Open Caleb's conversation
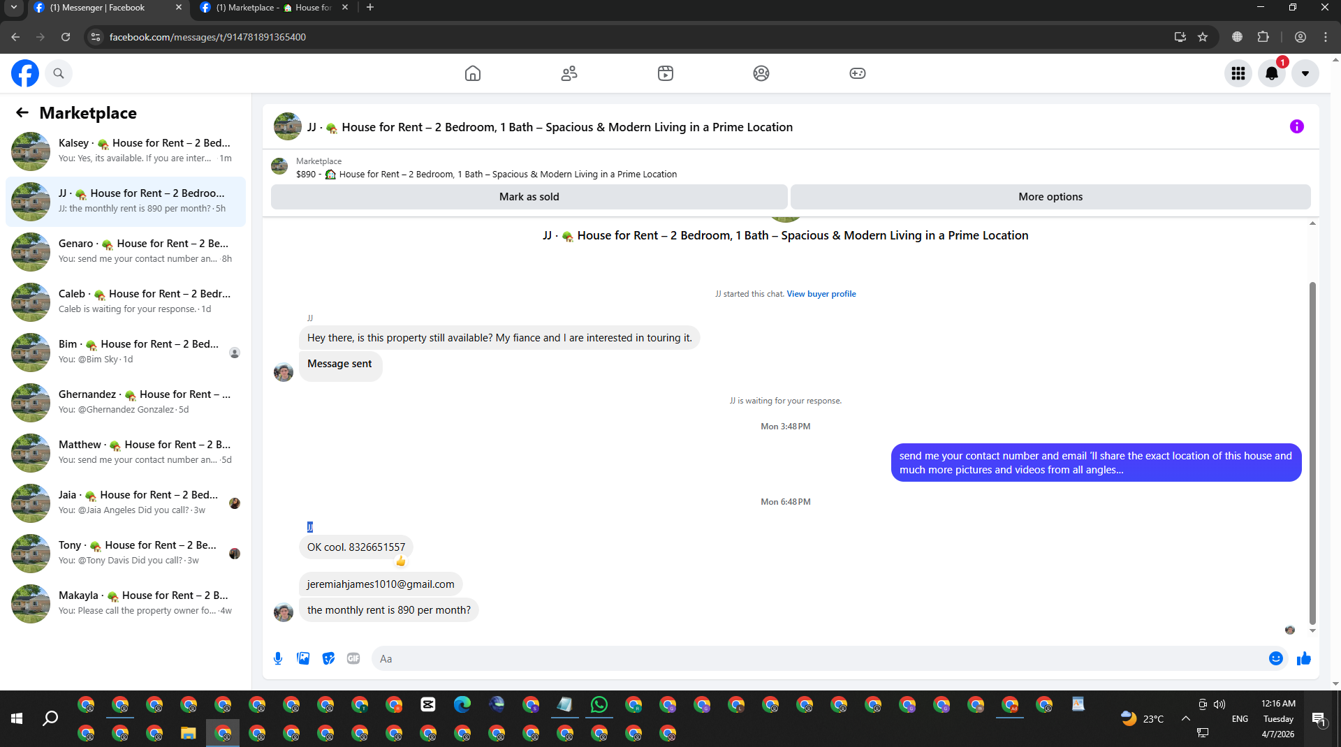The width and height of the screenshot is (1341, 747). tap(126, 302)
